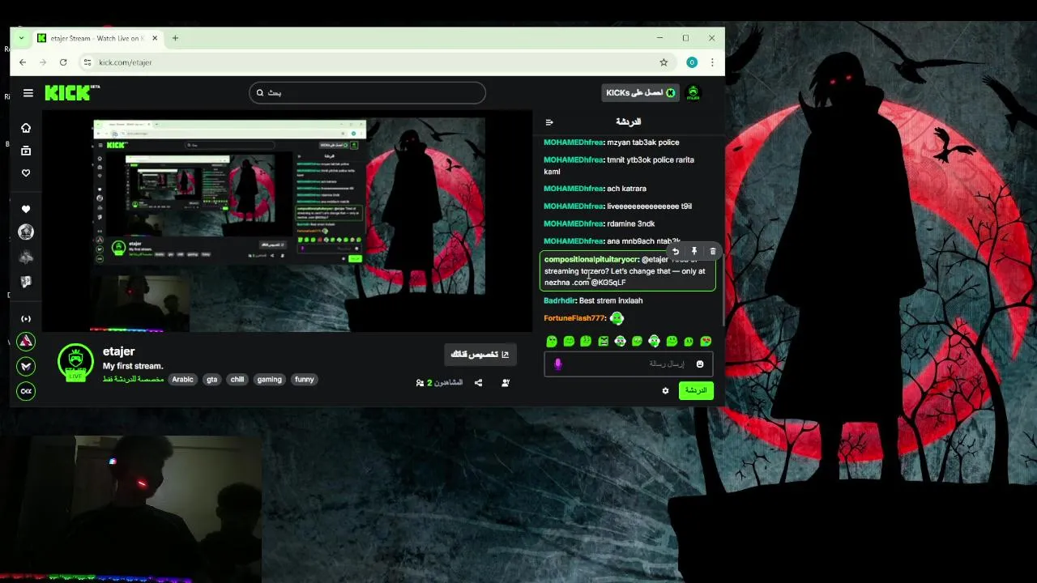
Task: Open the recommended channel below the red triangle
Action: 26,366
